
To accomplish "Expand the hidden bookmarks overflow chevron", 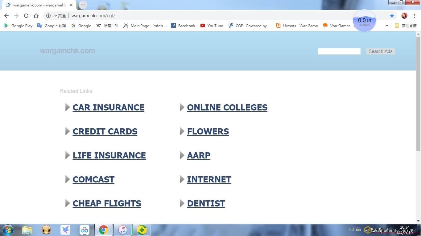I will [x=386, y=26].
